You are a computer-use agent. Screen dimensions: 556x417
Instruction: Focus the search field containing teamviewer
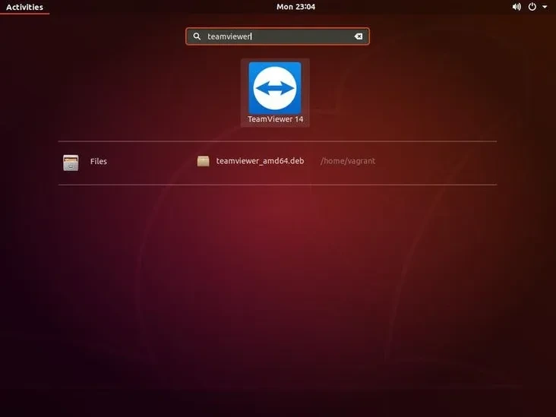pyautogui.click(x=277, y=36)
